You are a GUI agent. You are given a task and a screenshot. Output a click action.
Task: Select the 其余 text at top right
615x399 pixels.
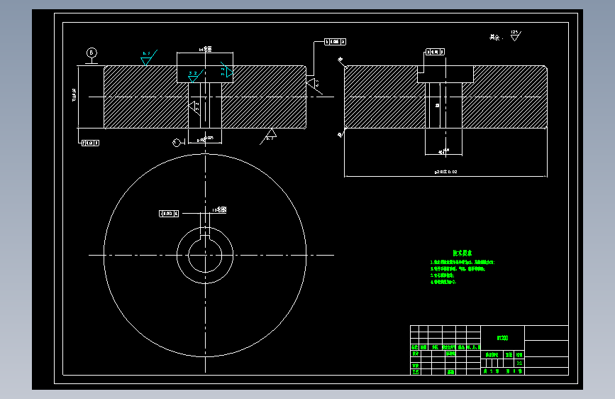point(494,38)
